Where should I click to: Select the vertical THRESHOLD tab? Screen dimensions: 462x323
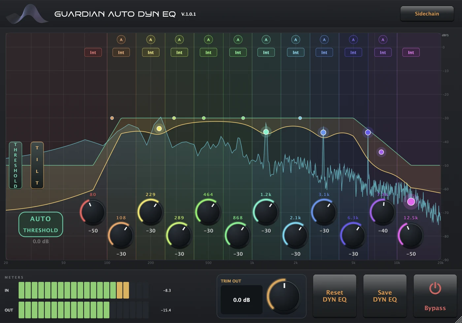point(16,165)
